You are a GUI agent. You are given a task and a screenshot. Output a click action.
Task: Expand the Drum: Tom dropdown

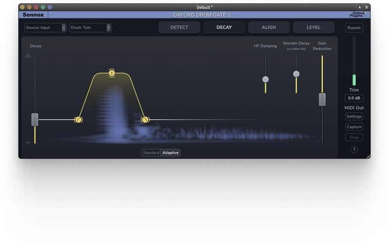[x=90, y=28]
